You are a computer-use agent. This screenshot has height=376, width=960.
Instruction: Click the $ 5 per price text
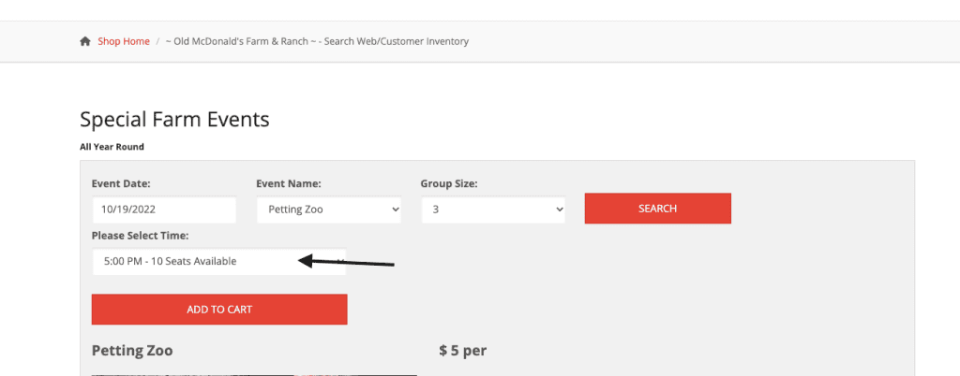click(x=463, y=351)
